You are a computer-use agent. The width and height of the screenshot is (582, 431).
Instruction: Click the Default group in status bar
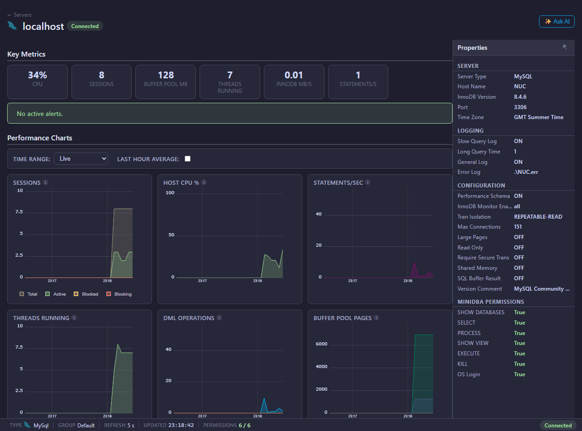coord(86,425)
